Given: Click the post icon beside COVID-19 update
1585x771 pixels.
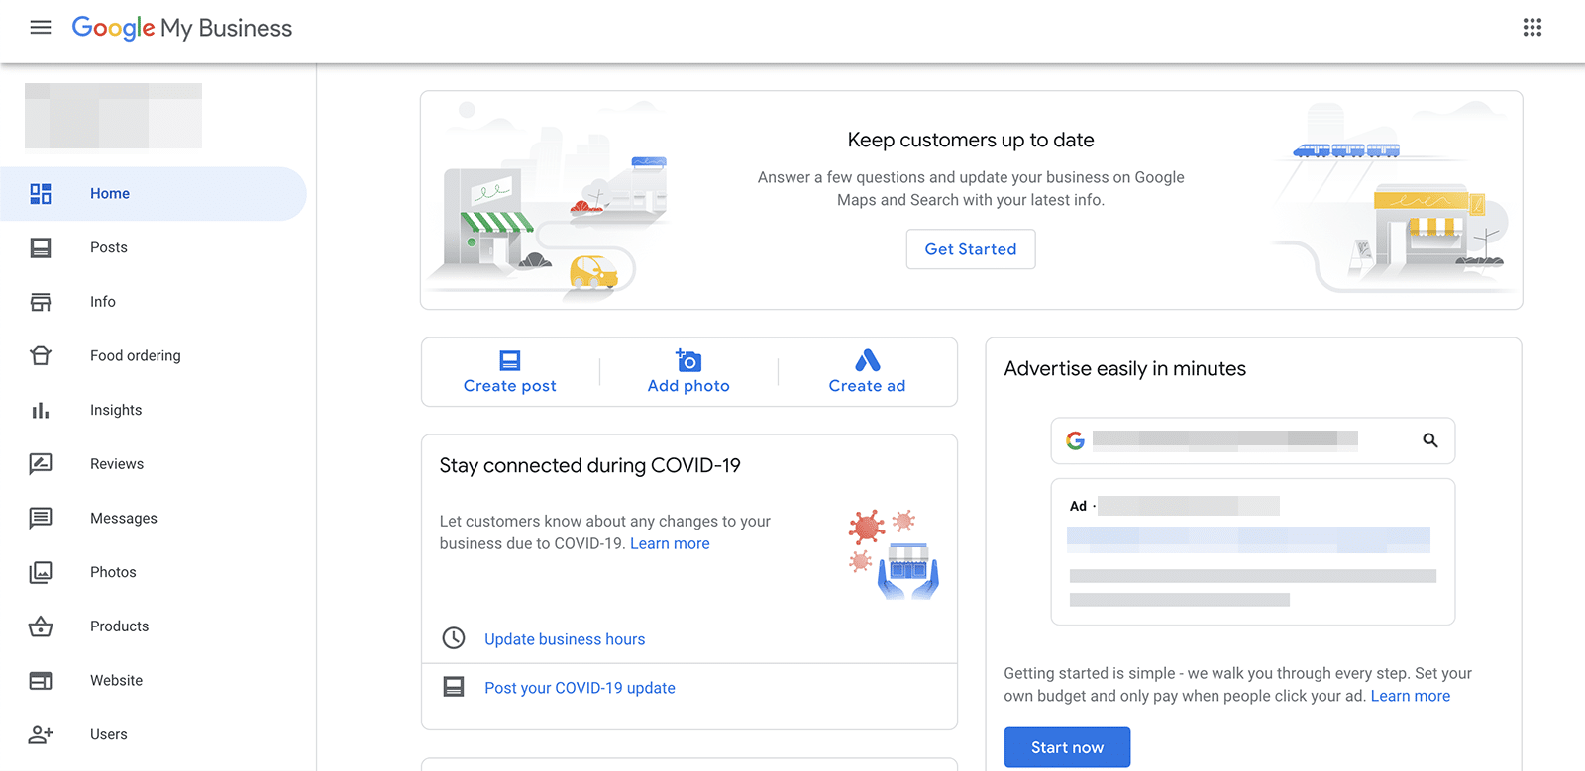Looking at the screenshot, I should coord(454,687).
